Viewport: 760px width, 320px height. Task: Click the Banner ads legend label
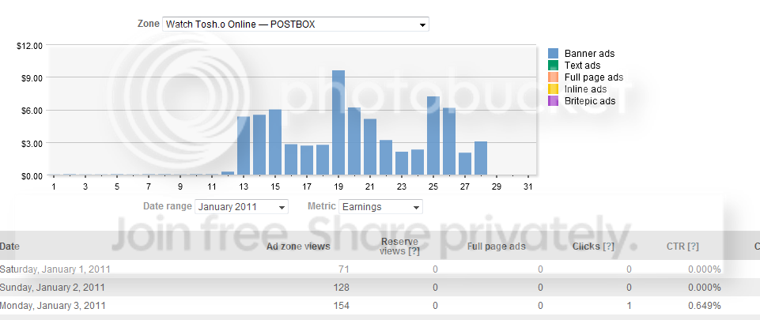pyautogui.click(x=589, y=54)
